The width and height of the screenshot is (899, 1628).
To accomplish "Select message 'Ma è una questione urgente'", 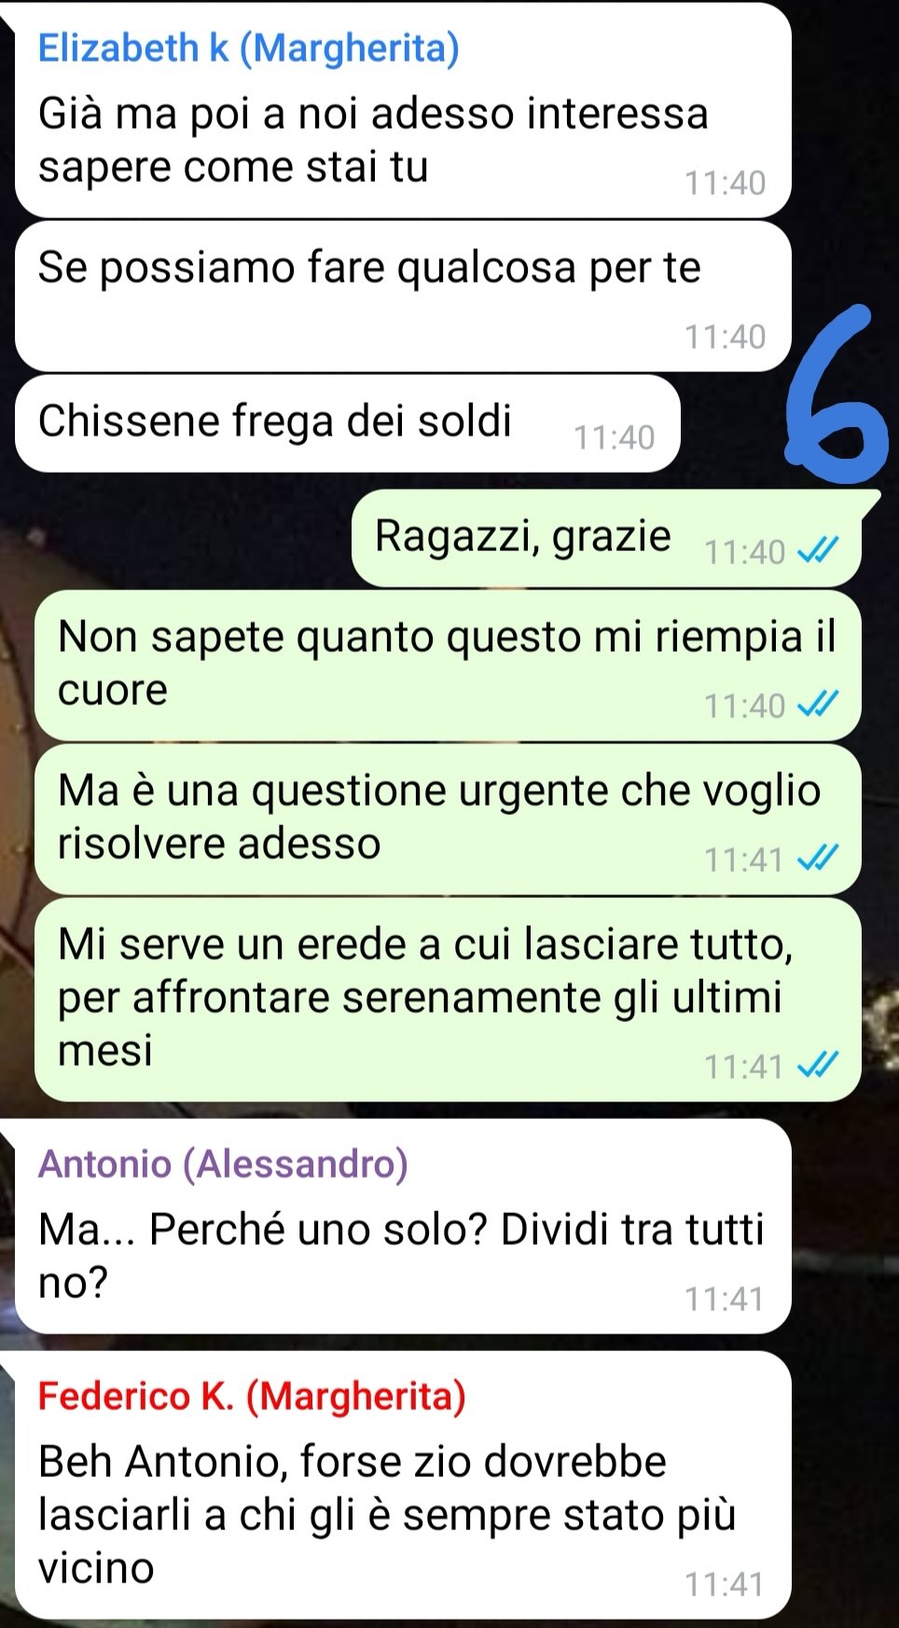I will pyautogui.click(x=448, y=820).
